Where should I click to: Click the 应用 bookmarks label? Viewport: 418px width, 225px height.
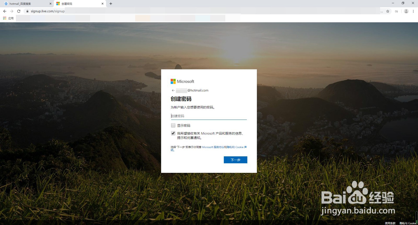pyautogui.click(x=11, y=18)
